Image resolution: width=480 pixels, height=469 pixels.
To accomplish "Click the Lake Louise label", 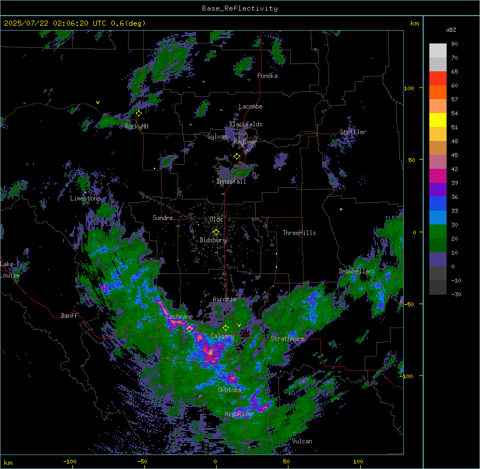I will [x=10, y=270].
